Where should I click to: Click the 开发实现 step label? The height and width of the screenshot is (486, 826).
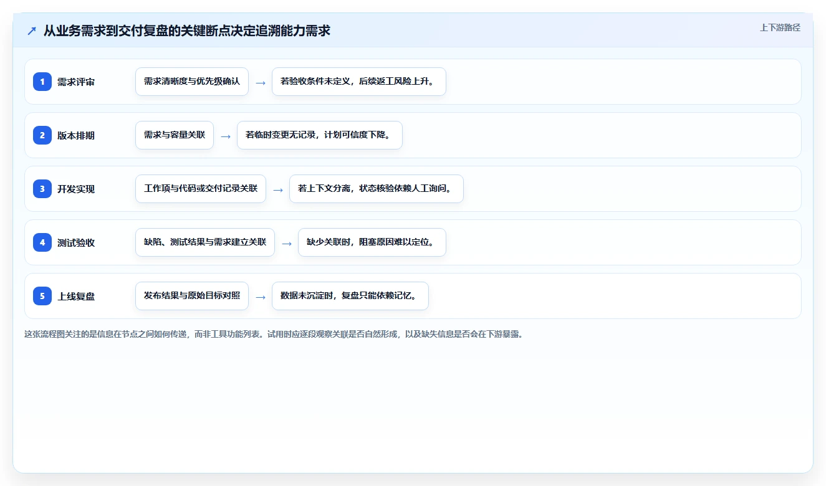[76, 189]
